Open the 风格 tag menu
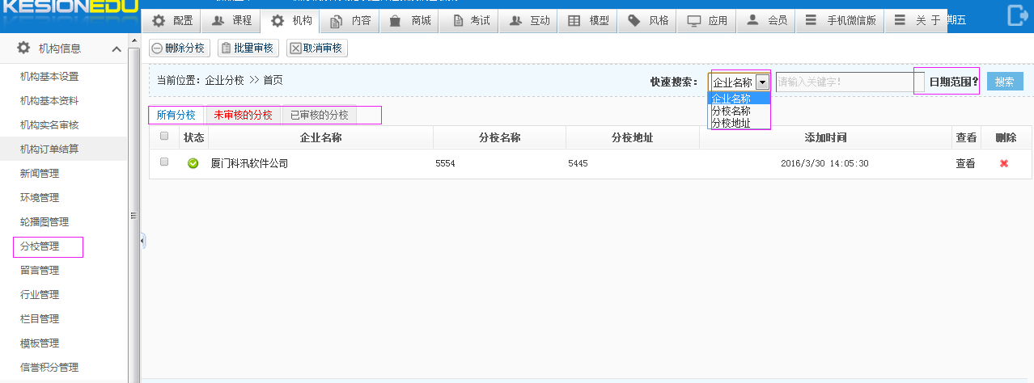Viewport: 1034px width, 383px height. coord(649,21)
